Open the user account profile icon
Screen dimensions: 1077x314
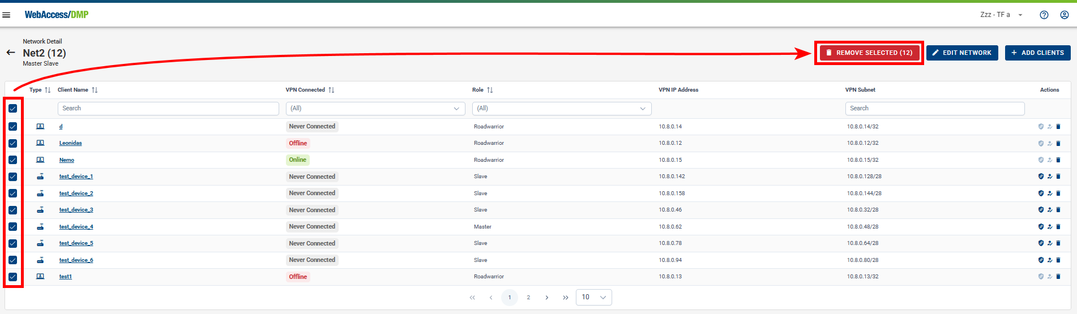1065,15
